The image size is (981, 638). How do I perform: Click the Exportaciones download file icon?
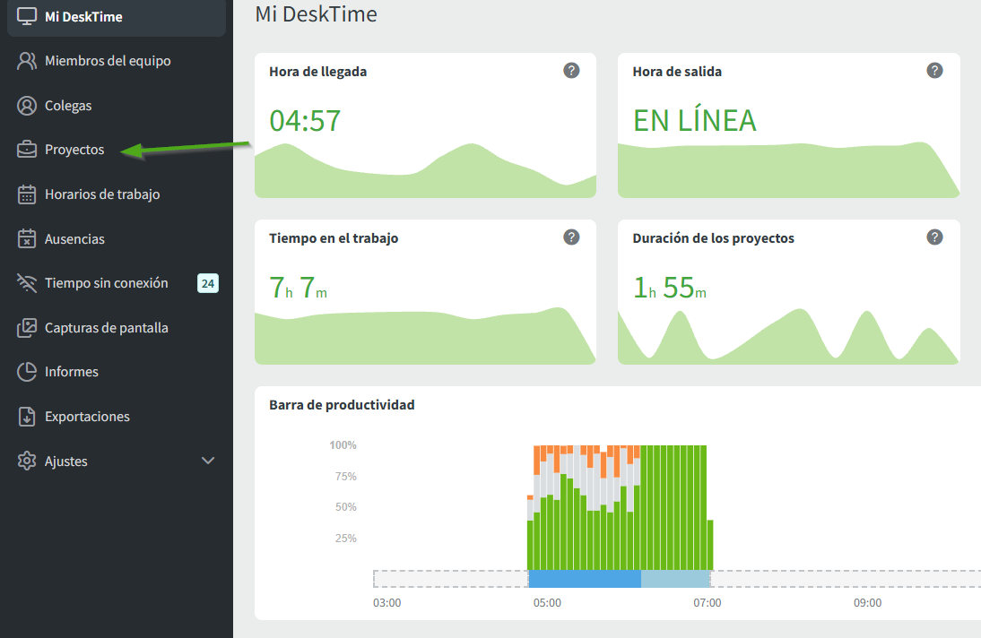(x=27, y=417)
